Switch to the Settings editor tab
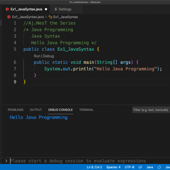The image size is (170, 170). point(65,9)
